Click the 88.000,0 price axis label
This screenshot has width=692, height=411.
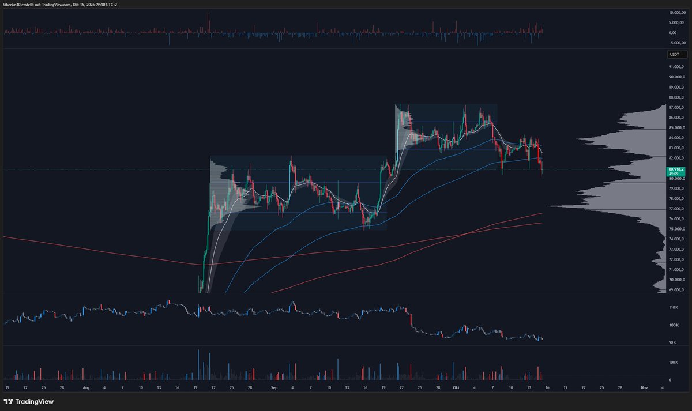tap(676, 97)
